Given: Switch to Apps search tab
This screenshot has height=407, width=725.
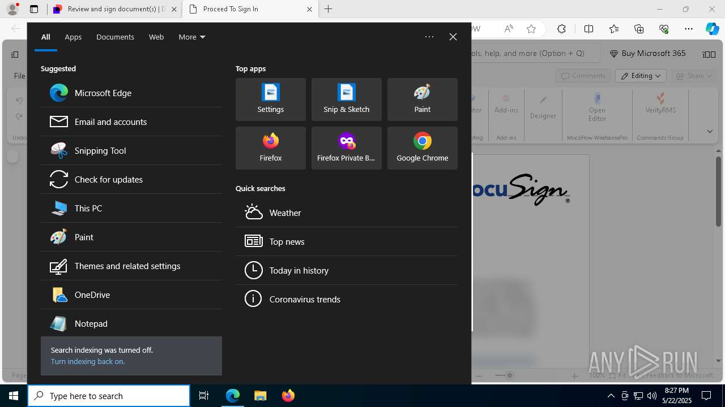Looking at the screenshot, I should pos(73,37).
